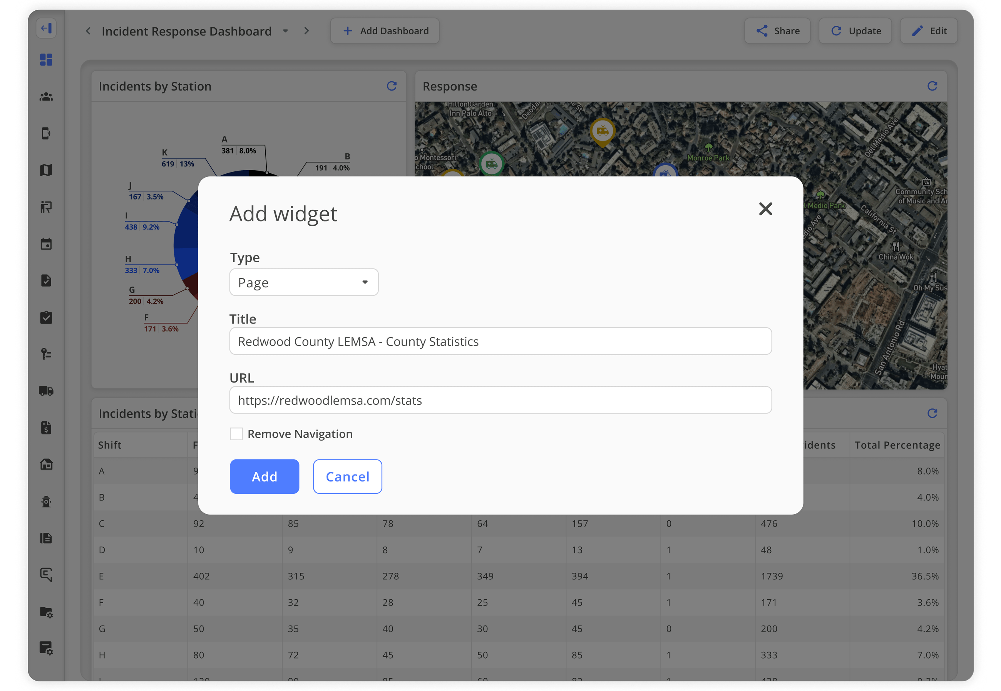This screenshot has width=1001, height=691.
Task: Enable the Remove Navigation checkbox
Action: point(236,433)
